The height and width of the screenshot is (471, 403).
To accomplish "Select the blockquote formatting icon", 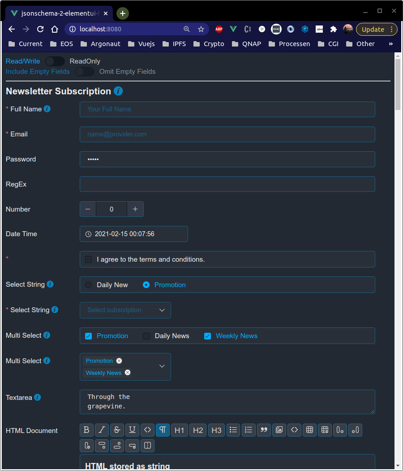I will point(264,430).
